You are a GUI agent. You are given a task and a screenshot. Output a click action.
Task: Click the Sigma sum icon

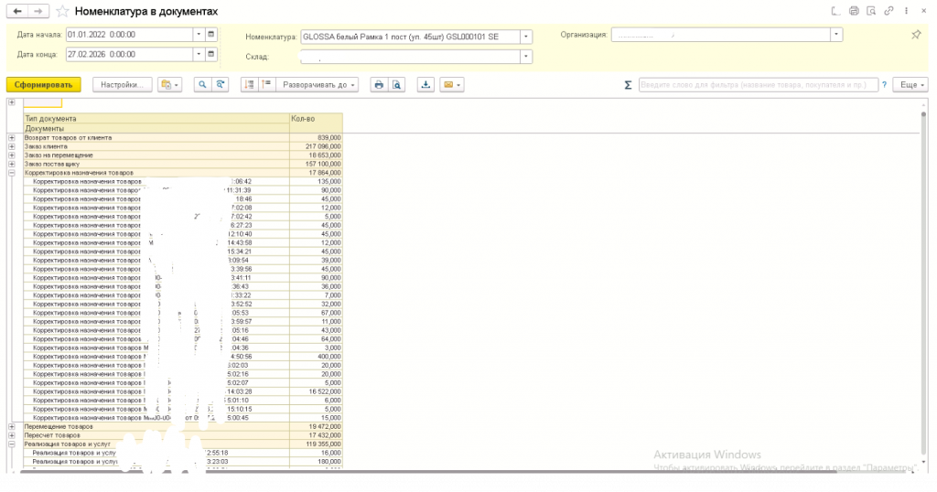628,84
